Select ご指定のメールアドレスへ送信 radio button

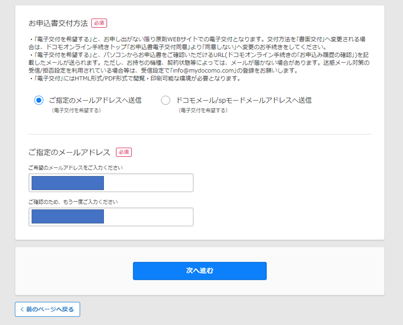click(x=39, y=100)
